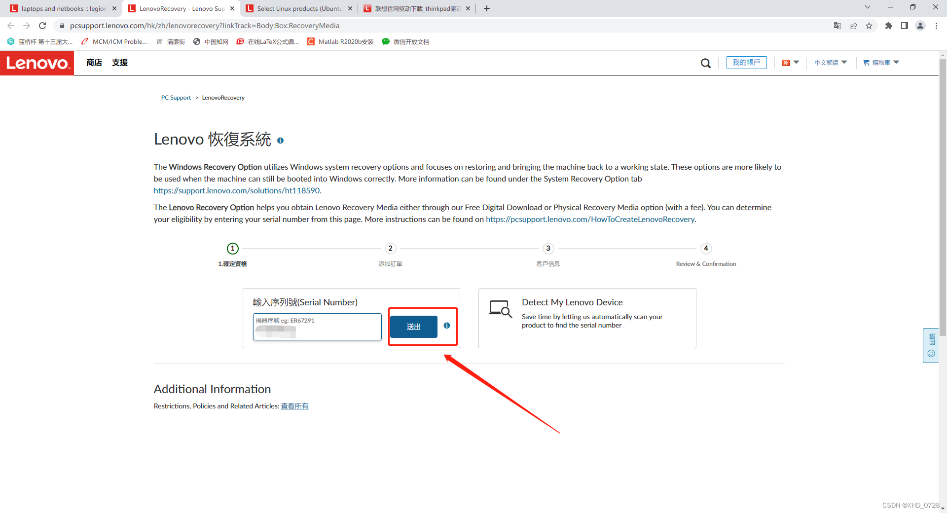Open the Chrome tab search chevron
947x513 pixels.
click(x=868, y=7)
